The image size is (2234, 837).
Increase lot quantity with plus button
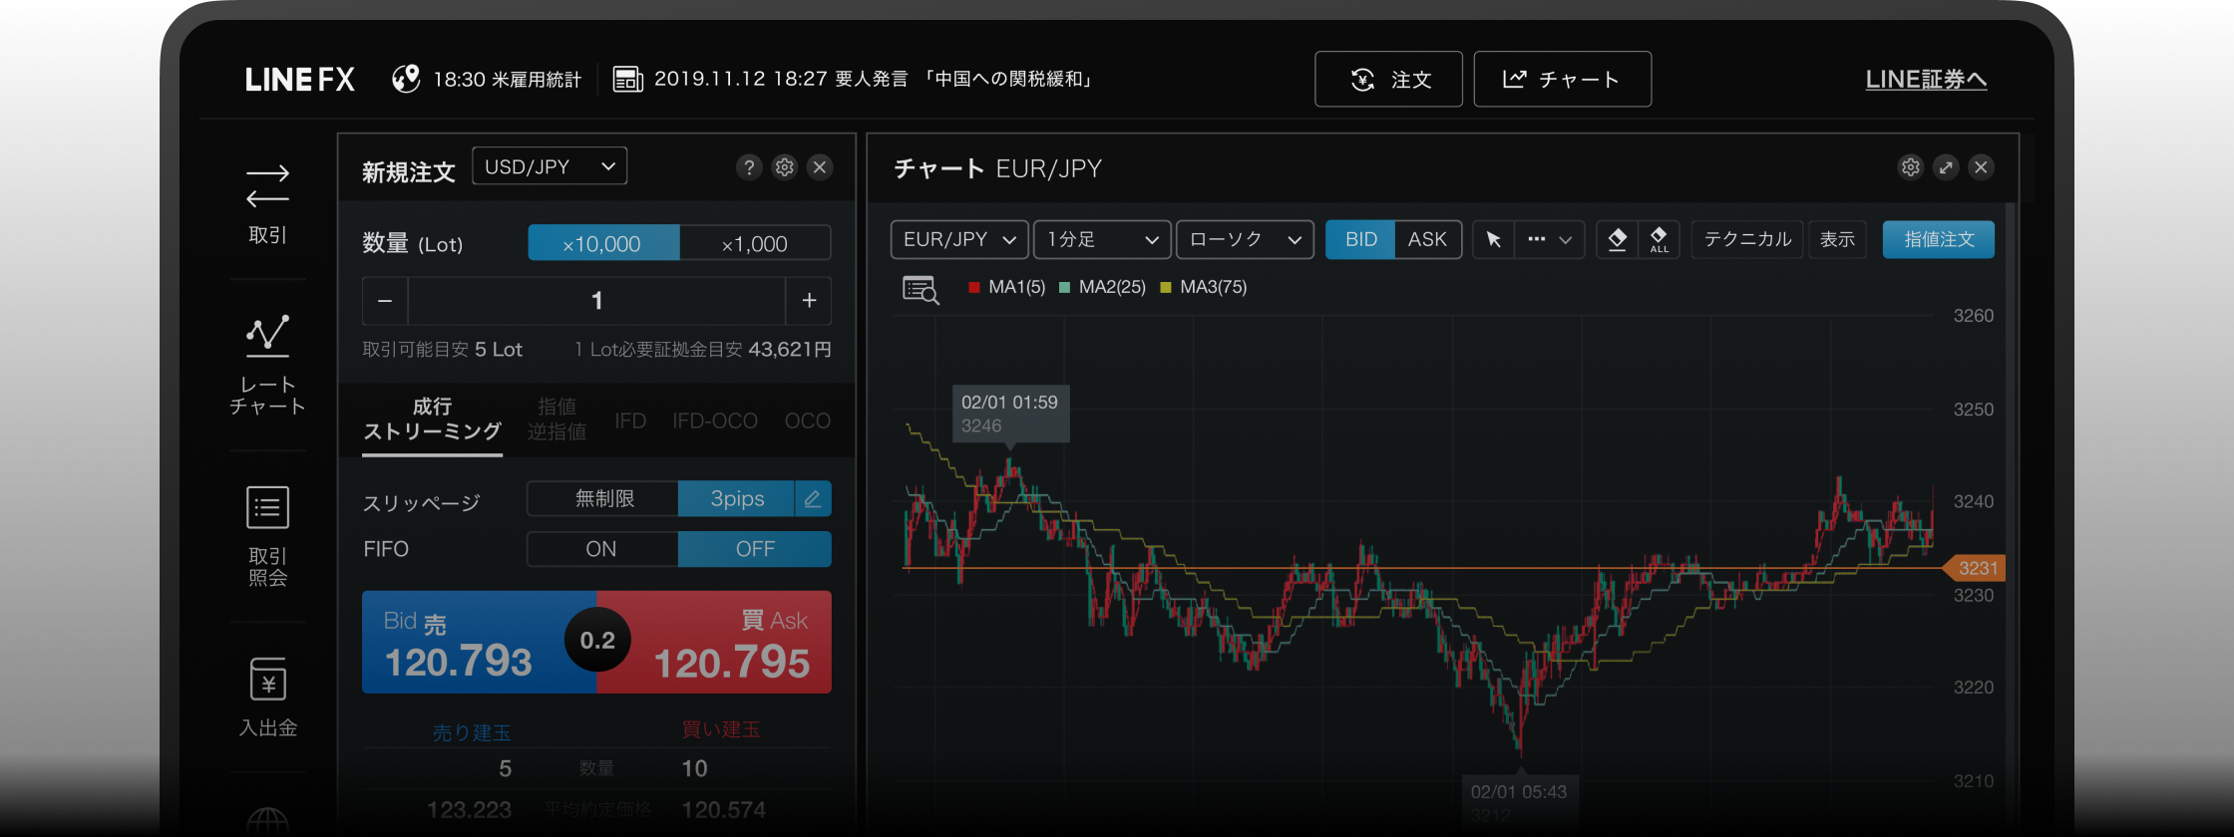(809, 300)
